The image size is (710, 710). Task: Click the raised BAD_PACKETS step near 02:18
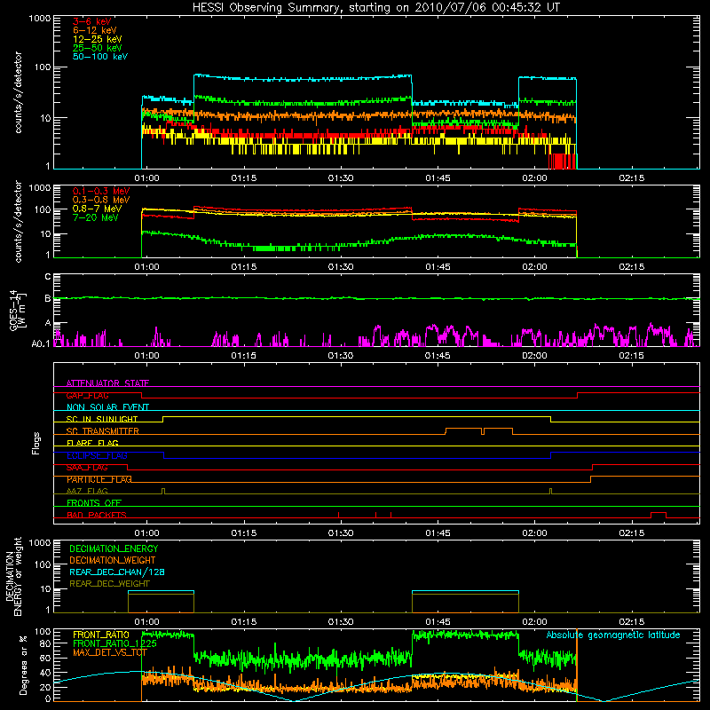click(659, 513)
